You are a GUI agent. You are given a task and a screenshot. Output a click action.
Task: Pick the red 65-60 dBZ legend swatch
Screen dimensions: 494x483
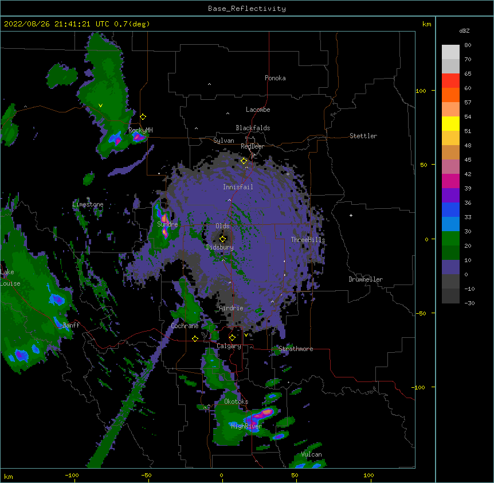point(450,80)
